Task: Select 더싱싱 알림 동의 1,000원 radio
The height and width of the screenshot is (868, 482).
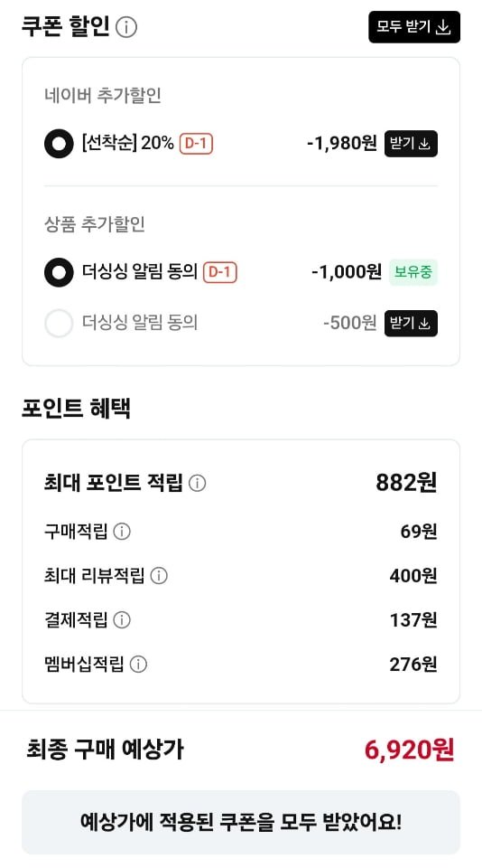Action: pyautogui.click(x=59, y=272)
